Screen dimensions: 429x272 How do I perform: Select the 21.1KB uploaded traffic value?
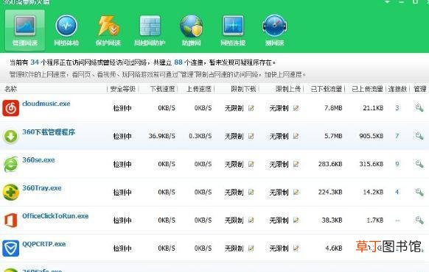pyautogui.click(x=373, y=108)
